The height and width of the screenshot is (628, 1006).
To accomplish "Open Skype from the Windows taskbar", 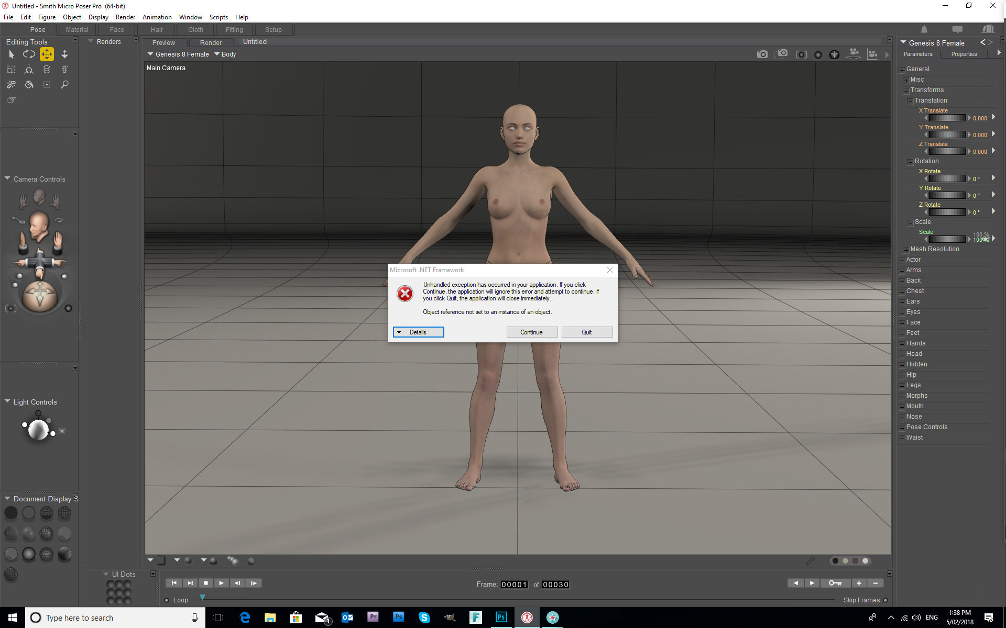I will (424, 618).
